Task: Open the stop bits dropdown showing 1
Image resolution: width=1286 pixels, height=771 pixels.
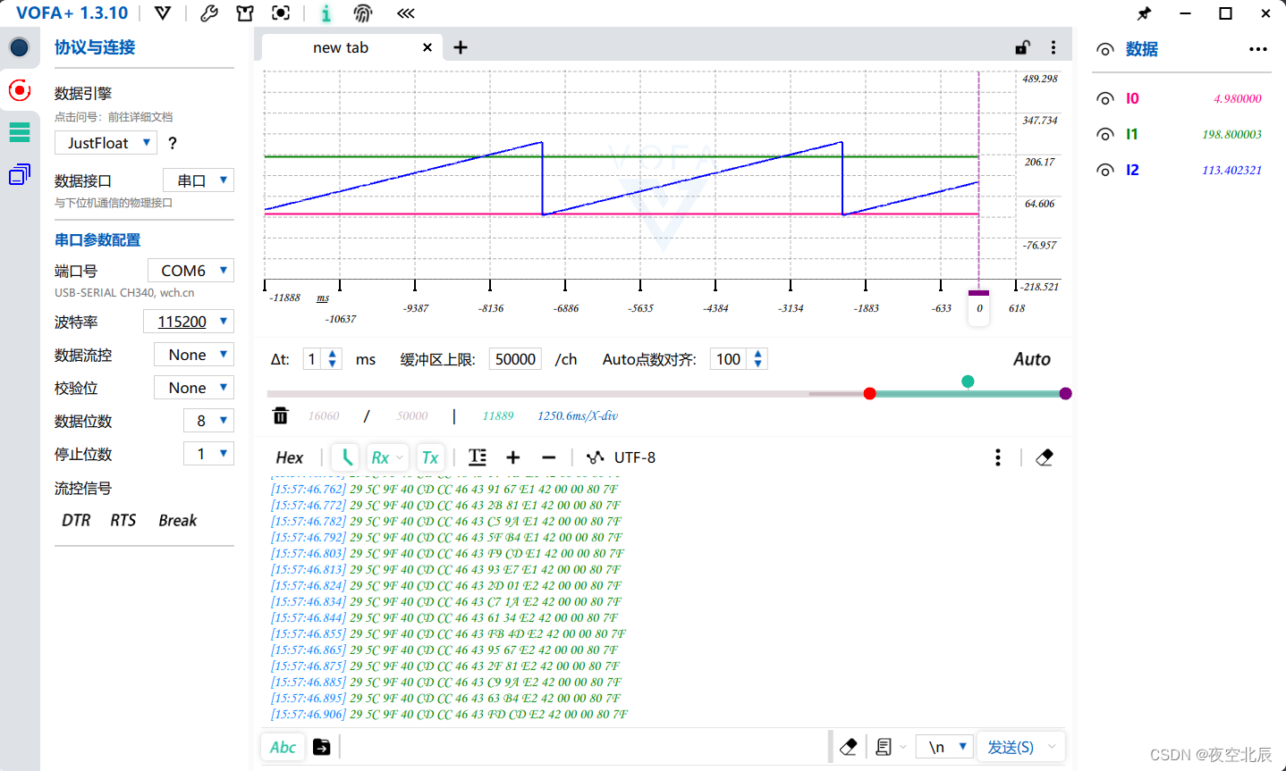Action: 208,453
